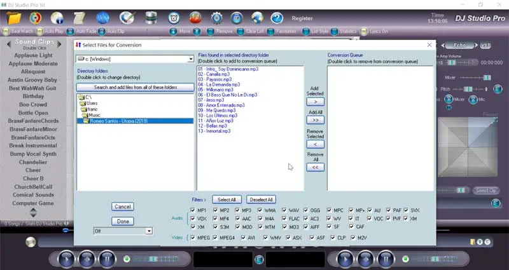Uncheck the WAV audio filter checkbox
The height and width of the screenshot is (270, 509).
point(284,210)
